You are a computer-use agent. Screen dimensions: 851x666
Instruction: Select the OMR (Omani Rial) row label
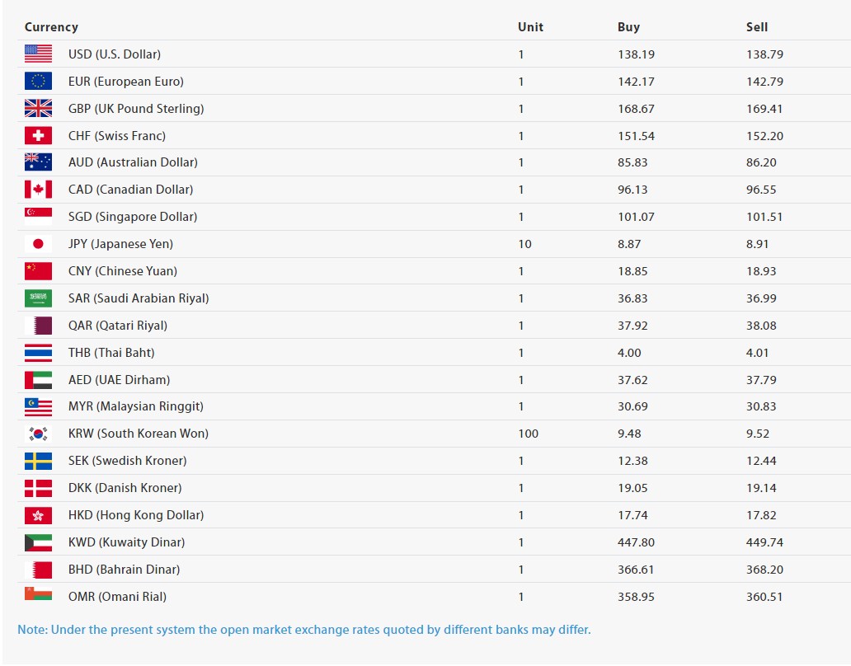[119, 597]
